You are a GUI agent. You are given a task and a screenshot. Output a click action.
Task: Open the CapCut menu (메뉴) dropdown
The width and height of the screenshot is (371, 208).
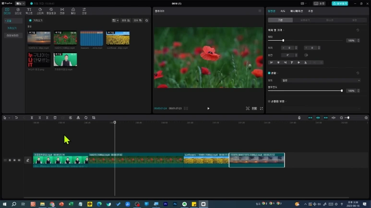[x=21, y=3]
